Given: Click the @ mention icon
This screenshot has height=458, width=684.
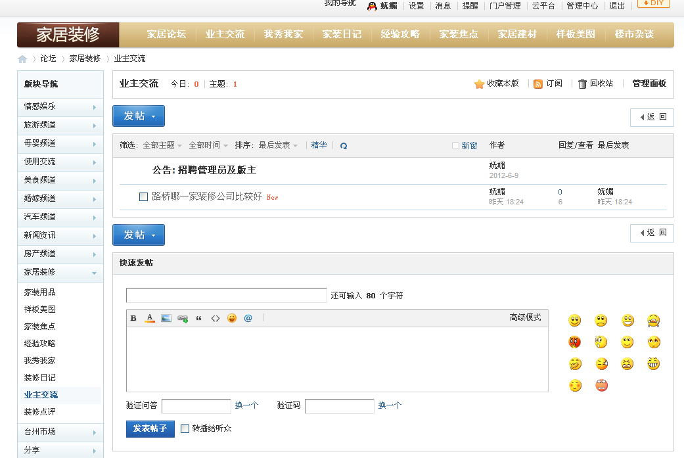Looking at the screenshot, I should (248, 318).
